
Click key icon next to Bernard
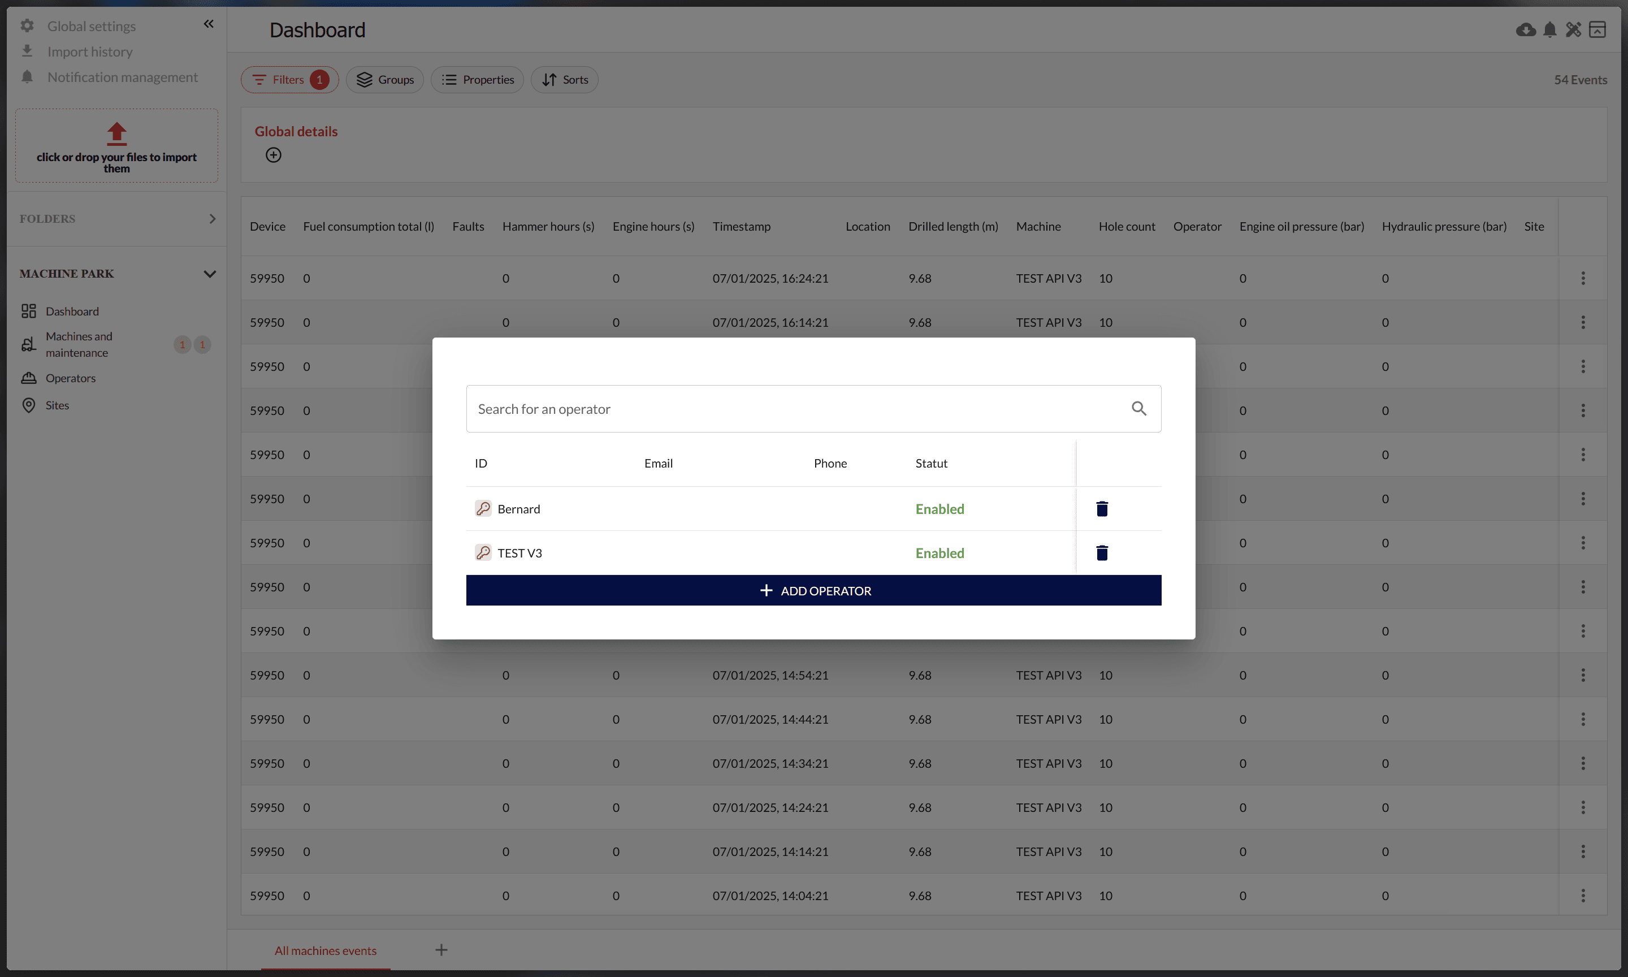tap(483, 508)
